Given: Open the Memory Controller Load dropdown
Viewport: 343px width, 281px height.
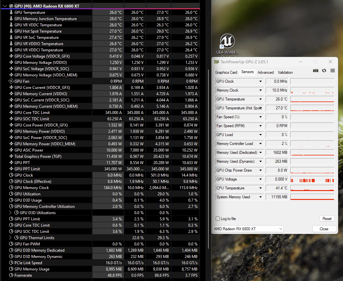Looking at the screenshot, I should (260, 144).
